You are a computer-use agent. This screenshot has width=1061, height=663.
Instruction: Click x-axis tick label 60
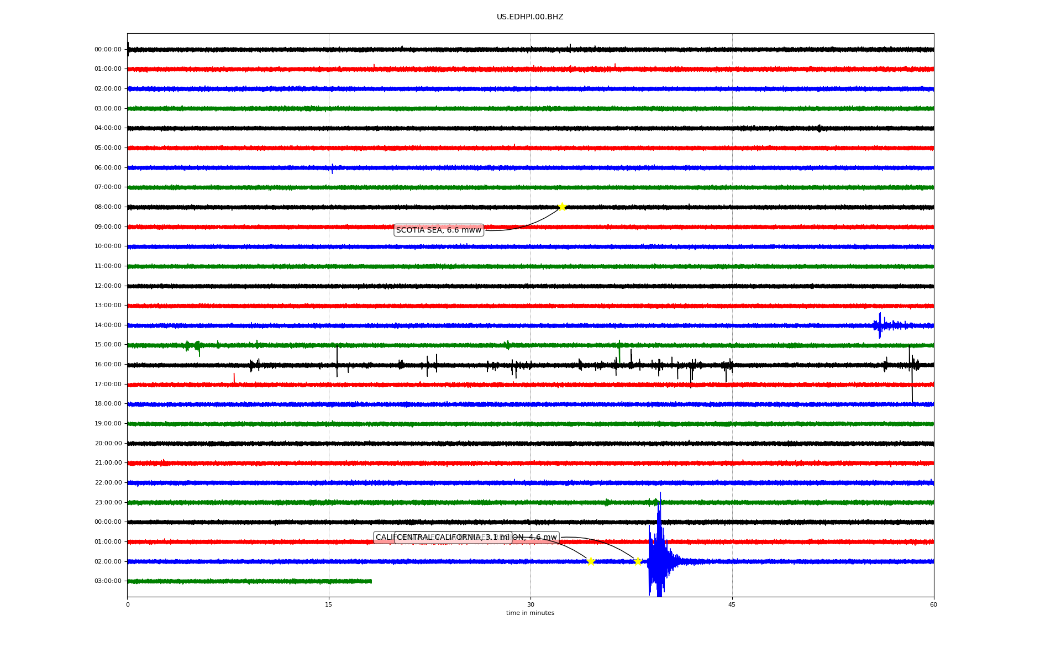(x=933, y=604)
